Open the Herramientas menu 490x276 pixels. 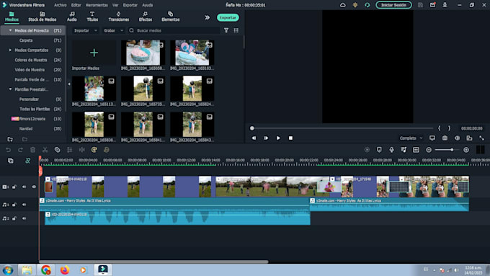tap(97, 5)
